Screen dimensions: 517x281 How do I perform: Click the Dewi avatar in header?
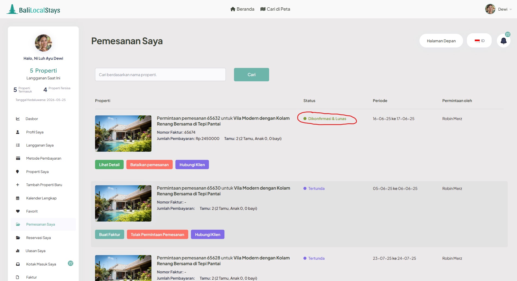point(490,9)
